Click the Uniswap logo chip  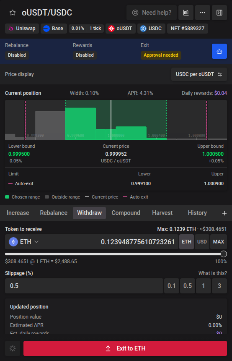click(x=22, y=29)
